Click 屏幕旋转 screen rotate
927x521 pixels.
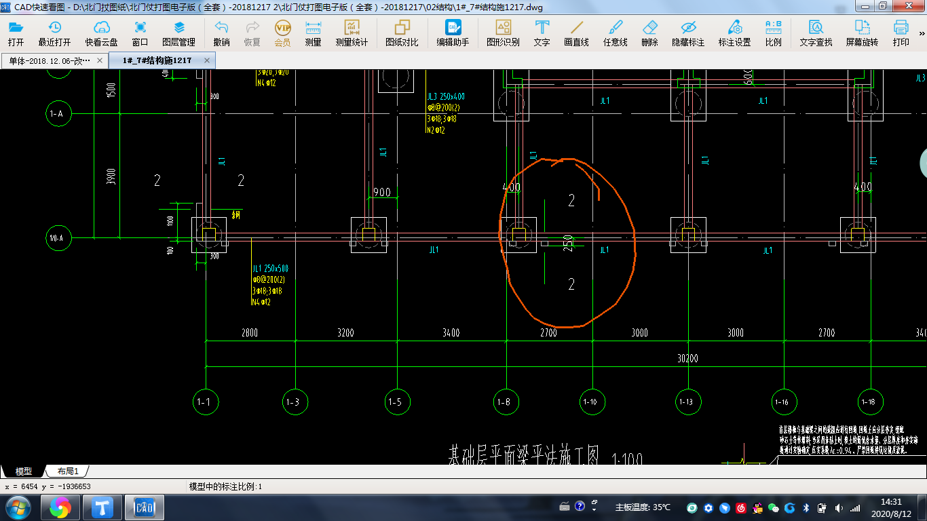pos(862,33)
